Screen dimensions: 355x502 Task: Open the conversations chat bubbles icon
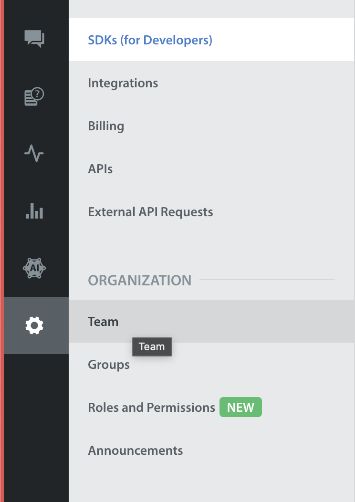click(x=34, y=39)
